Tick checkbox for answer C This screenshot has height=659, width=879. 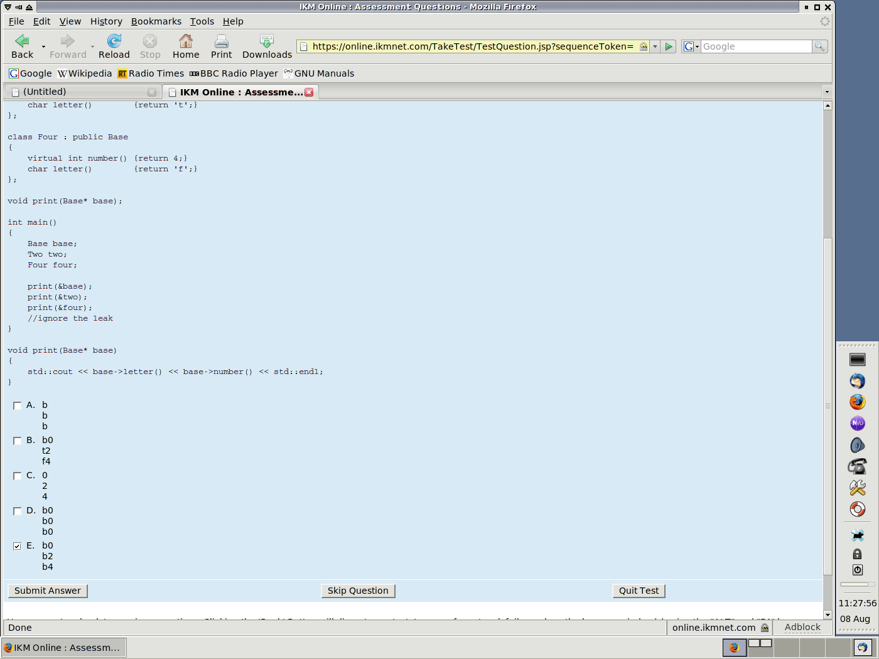coord(17,476)
